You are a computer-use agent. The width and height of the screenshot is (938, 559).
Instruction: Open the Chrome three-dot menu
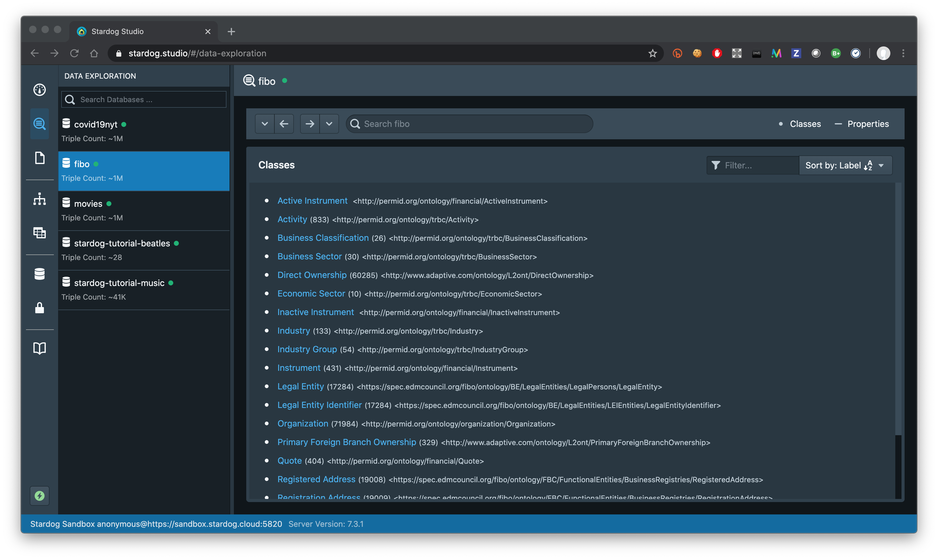[x=903, y=53]
